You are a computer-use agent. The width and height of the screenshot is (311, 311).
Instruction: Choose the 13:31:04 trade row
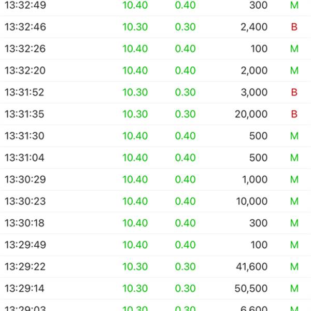155,158
